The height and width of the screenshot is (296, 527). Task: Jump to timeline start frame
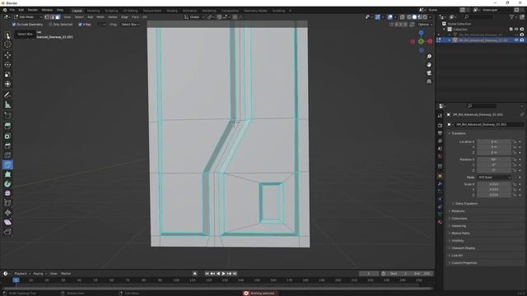point(207,274)
